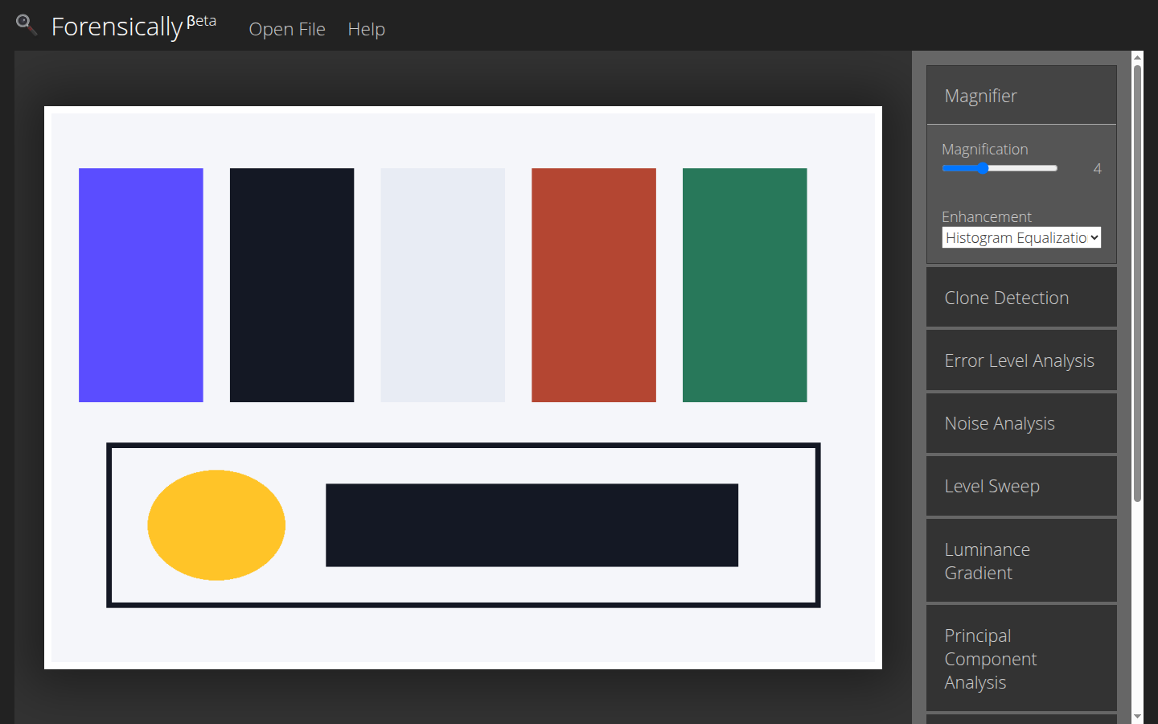
Task: Click the wide dark navy bar beside ellipse
Action: point(532,525)
